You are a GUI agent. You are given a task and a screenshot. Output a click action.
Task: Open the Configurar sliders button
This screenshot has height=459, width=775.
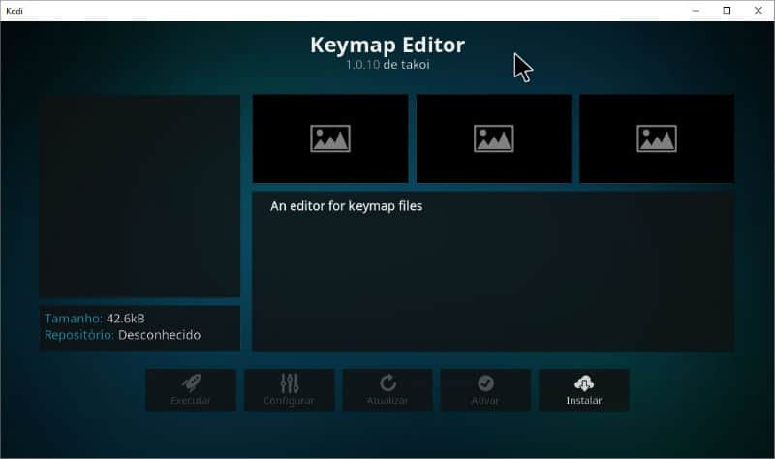(289, 390)
